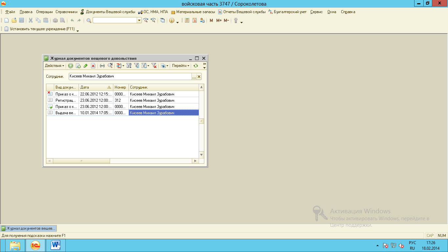Screen dimensions: 448x252
Task: Click the horizontal scrollbar in journal table
Action: pyautogui.click(x=122, y=161)
